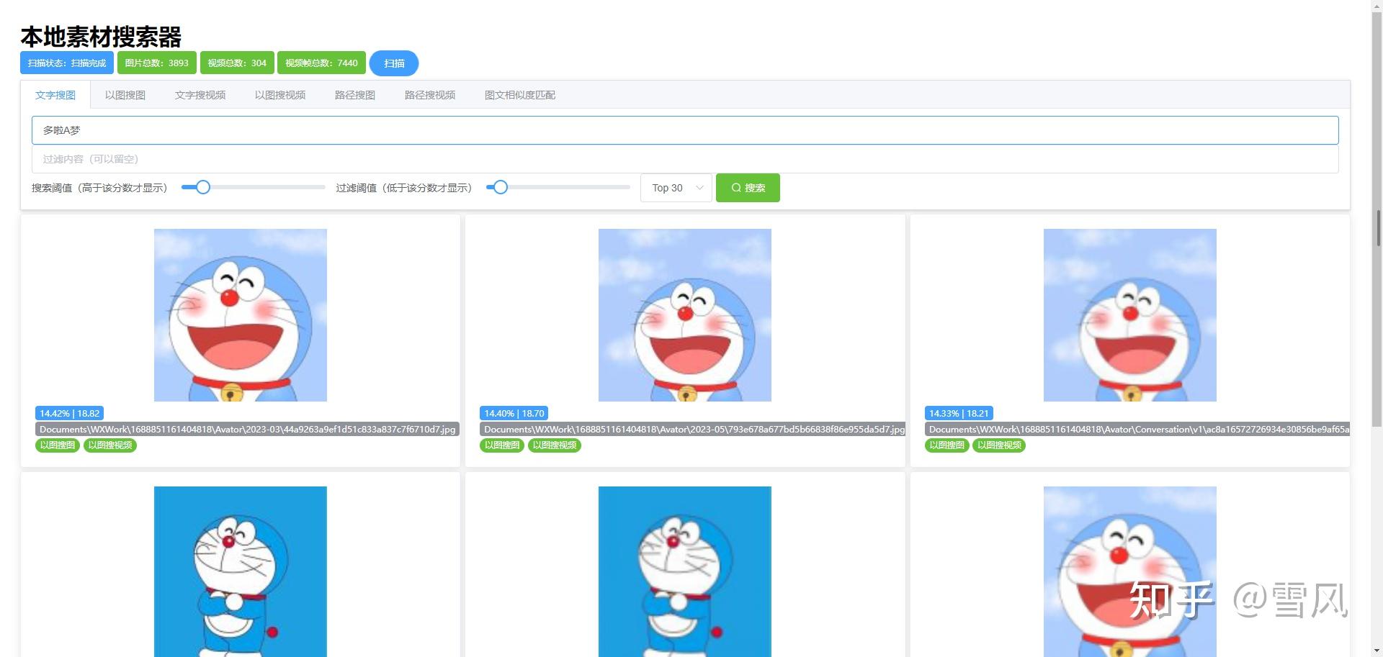Click the 图片总数: 3893 badge
The image size is (1383, 657).
pyautogui.click(x=157, y=63)
